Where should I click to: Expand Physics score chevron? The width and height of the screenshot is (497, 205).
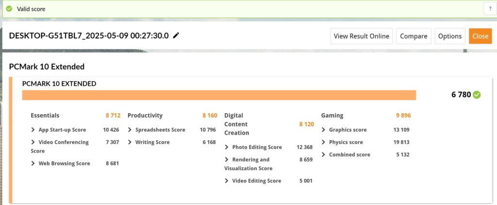[x=323, y=142]
